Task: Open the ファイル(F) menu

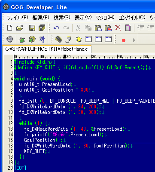Action: click(18, 18)
